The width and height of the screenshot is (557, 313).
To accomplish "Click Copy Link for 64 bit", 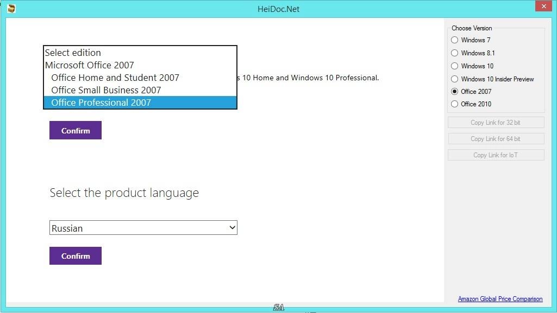I will pyautogui.click(x=496, y=139).
